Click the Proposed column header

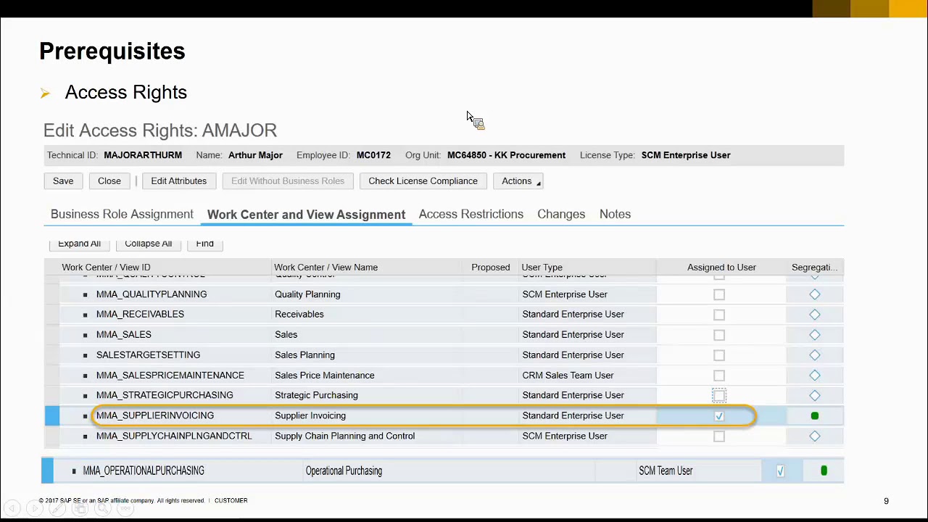point(491,268)
